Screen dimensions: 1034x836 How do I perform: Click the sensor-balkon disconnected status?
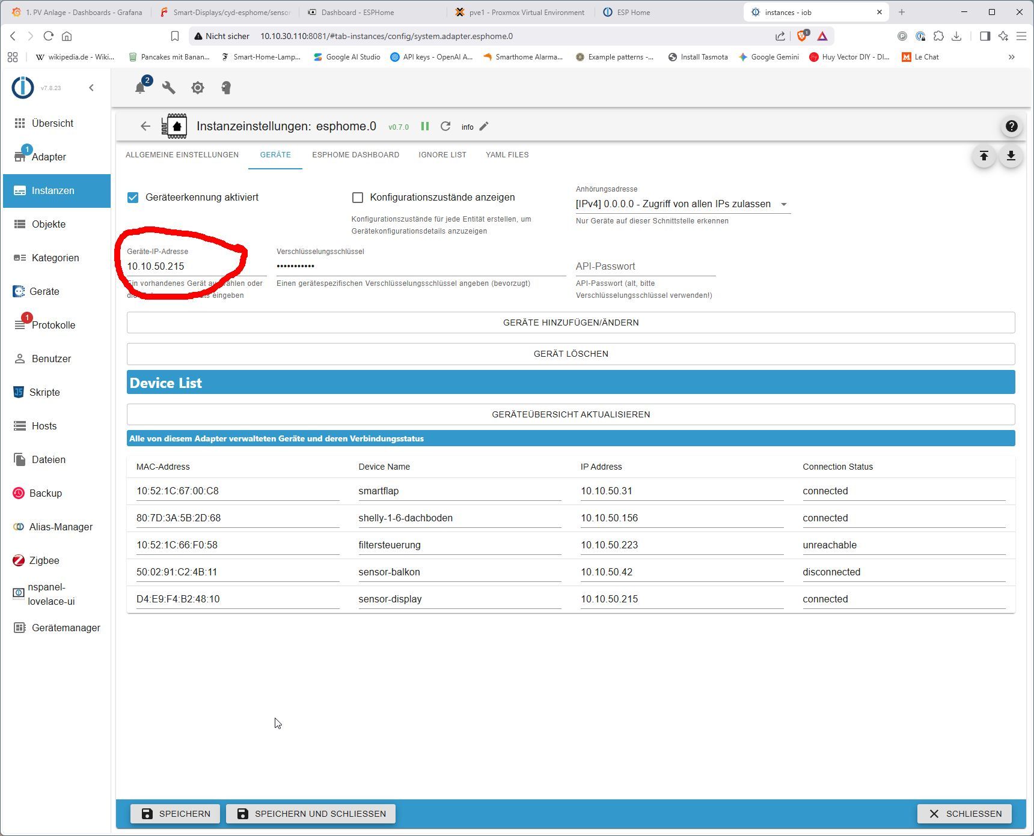tap(904, 572)
